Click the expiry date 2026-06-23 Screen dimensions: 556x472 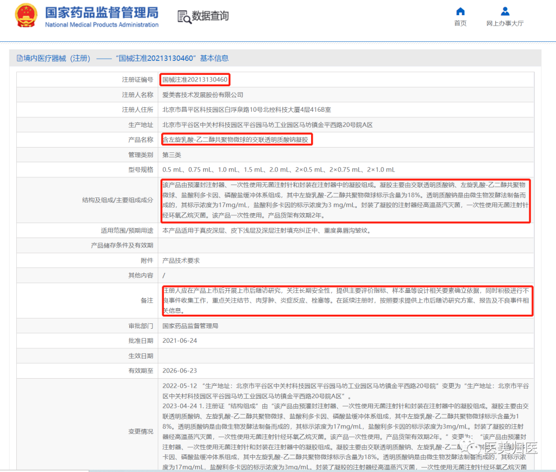[180, 371]
